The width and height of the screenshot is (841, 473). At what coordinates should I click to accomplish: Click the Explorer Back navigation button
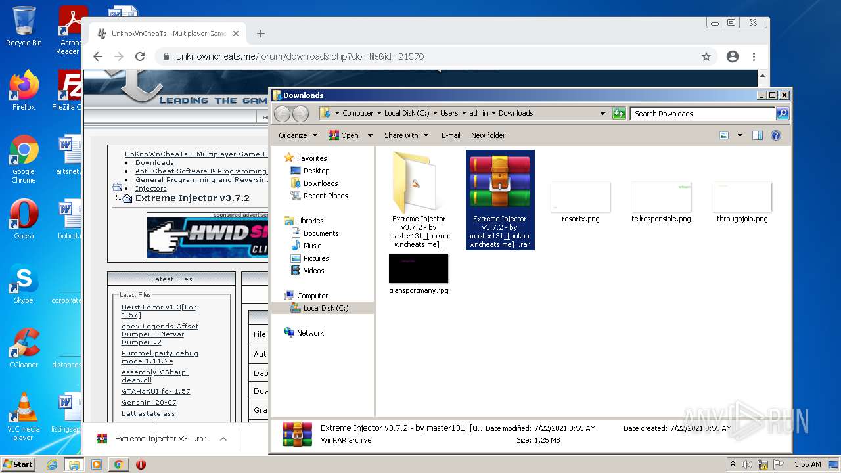pyautogui.click(x=282, y=114)
